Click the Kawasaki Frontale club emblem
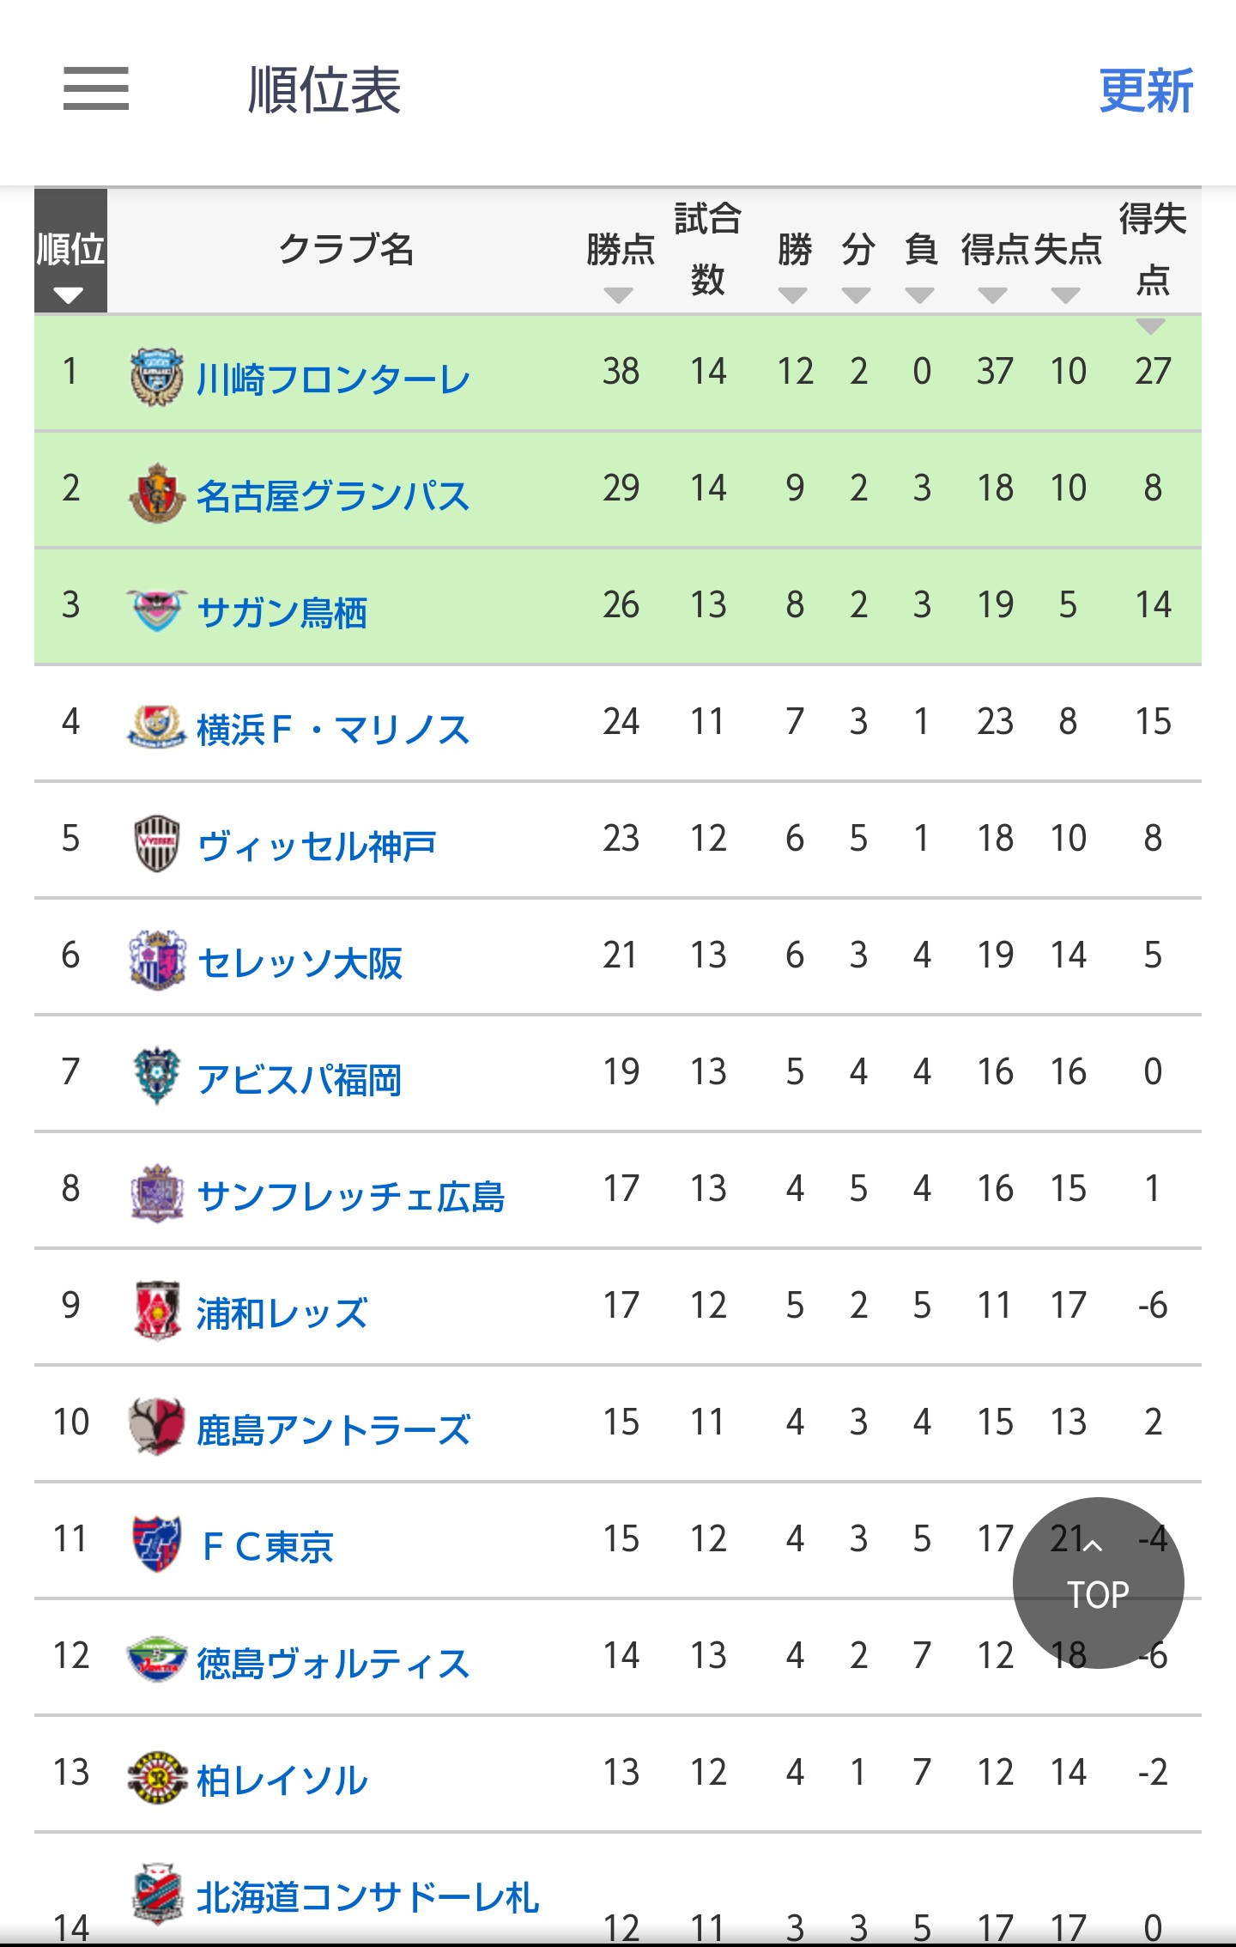The height and width of the screenshot is (1947, 1236). click(x=156, y=377)
